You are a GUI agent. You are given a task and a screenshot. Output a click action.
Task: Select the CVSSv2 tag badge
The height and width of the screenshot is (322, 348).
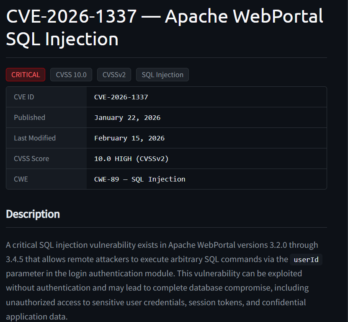(114, 75)
